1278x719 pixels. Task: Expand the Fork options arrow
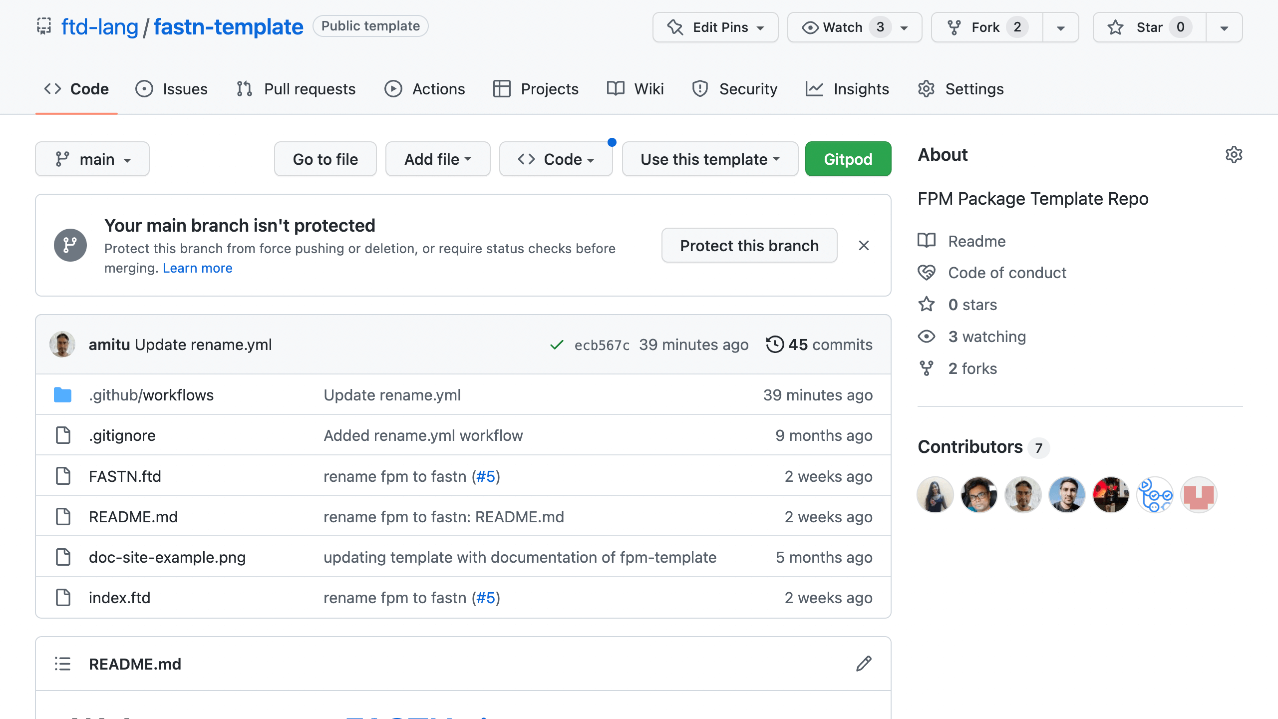click(1061, 27)
